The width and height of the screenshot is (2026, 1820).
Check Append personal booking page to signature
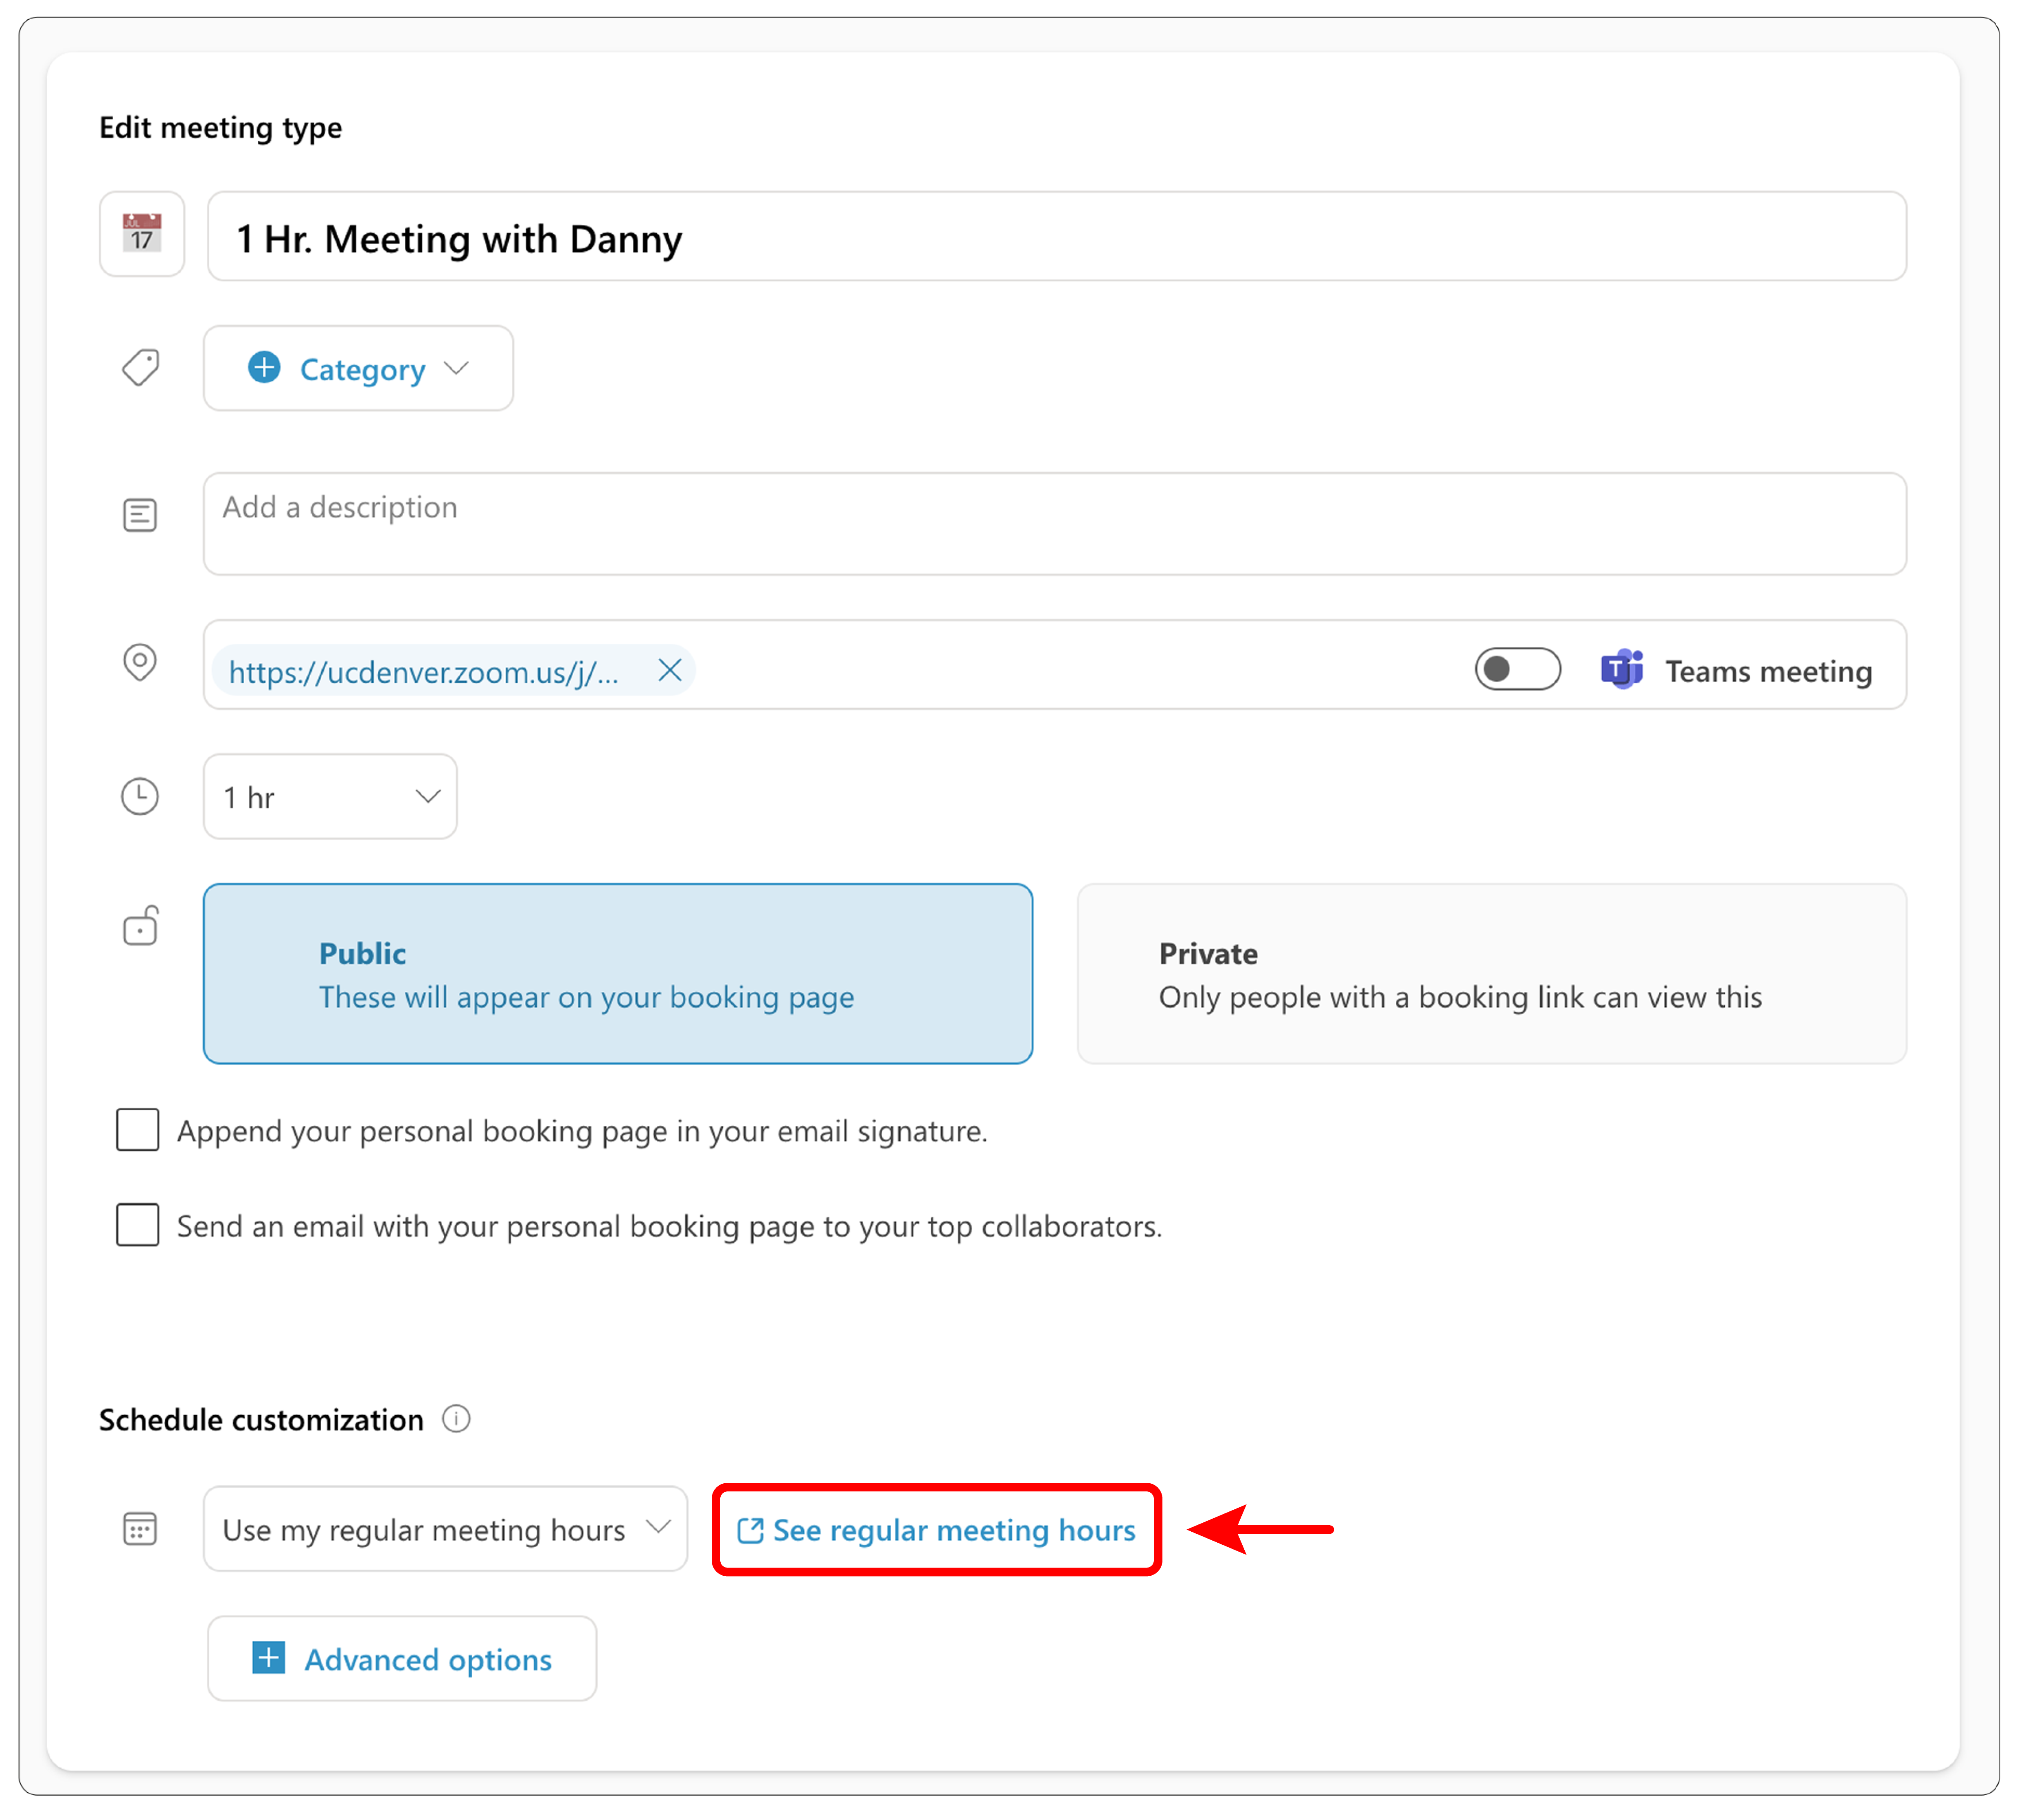(138, 1130)
